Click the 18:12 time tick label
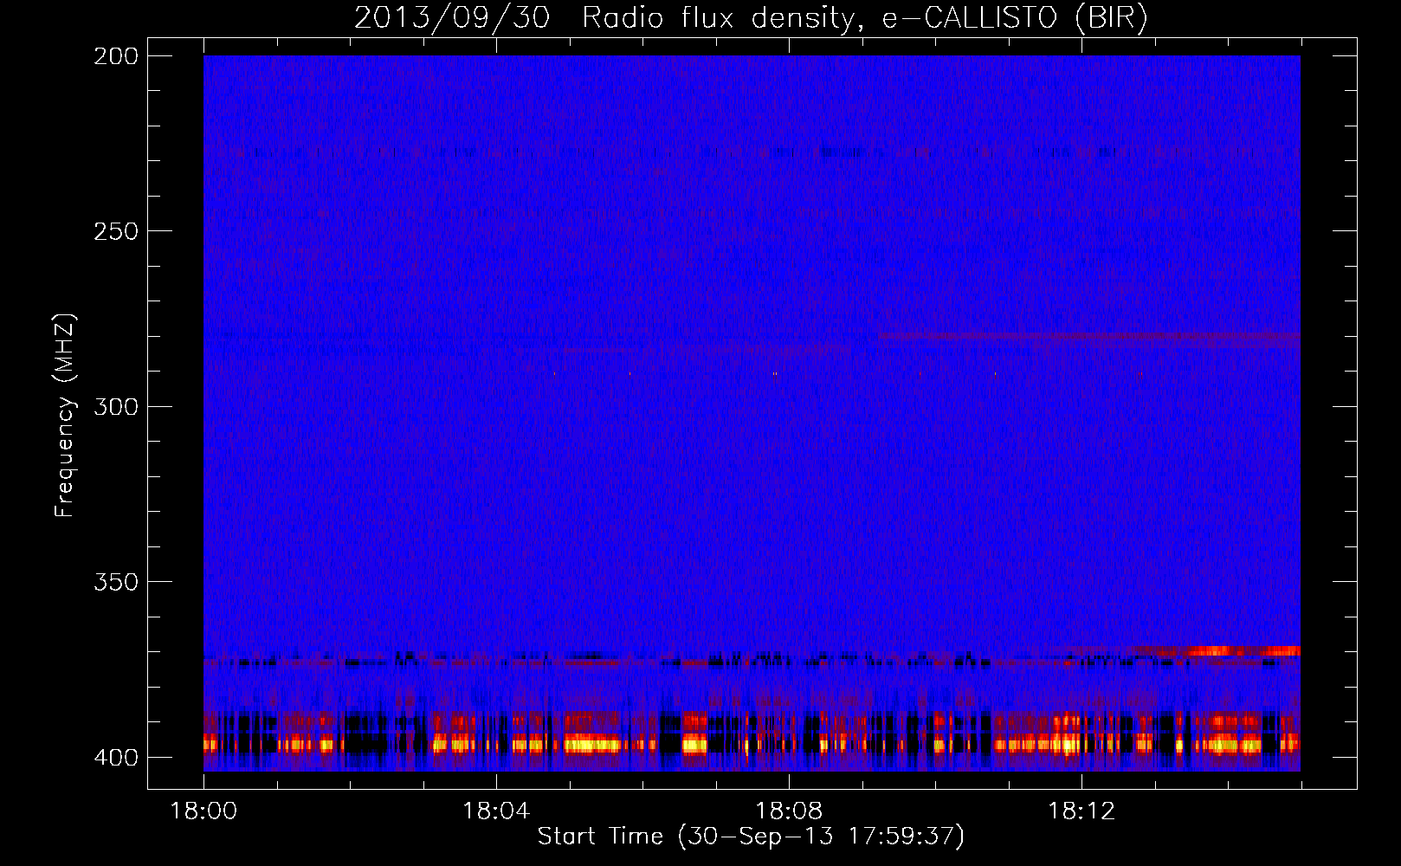This screenshot has width=1401, height=866. coord(1081,811)
